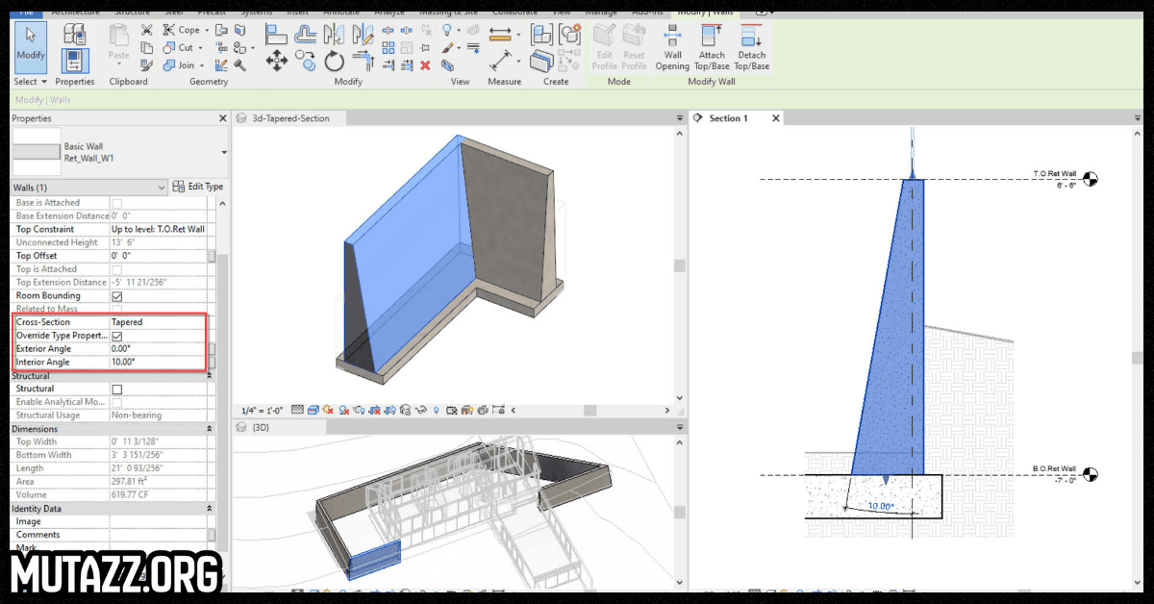1154x604 pixels.
Task: Uncheck the Room Bounding checkbox
Action: 117,296
